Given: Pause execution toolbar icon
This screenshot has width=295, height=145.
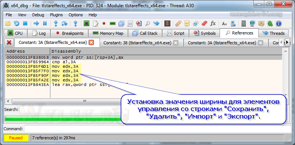Looking at the screenshot, I should 45,23.
